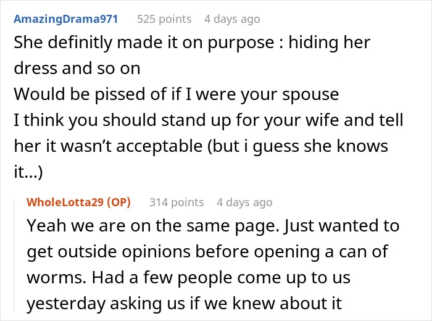Click the line starting 'worms. Had a few people'
This screenshot has width=432, height=321.
coord(188,277)
